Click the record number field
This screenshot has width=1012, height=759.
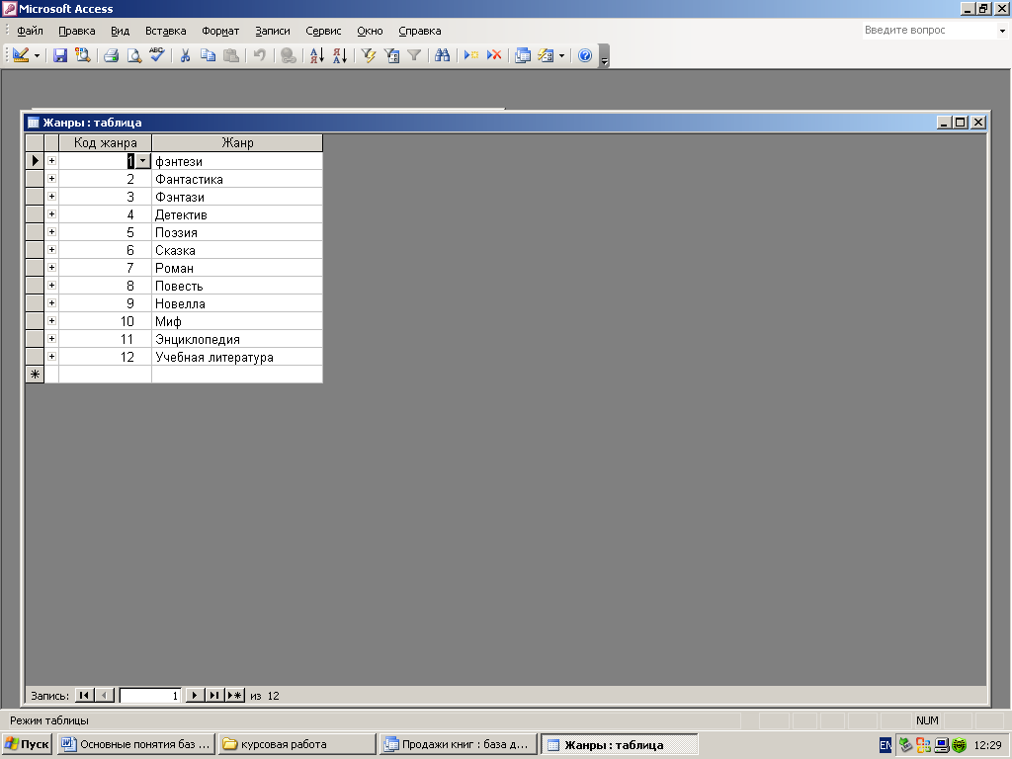click(150, 695)
